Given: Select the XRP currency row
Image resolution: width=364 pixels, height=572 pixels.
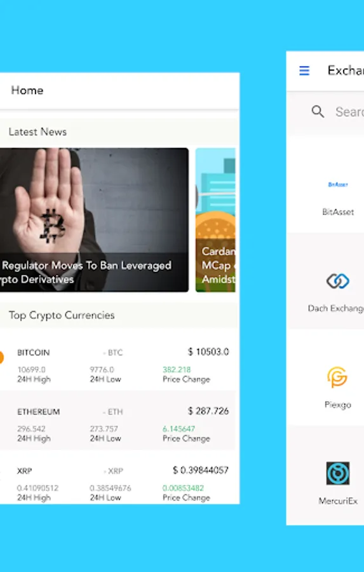Looking at the screenshot, I should 119,477.
